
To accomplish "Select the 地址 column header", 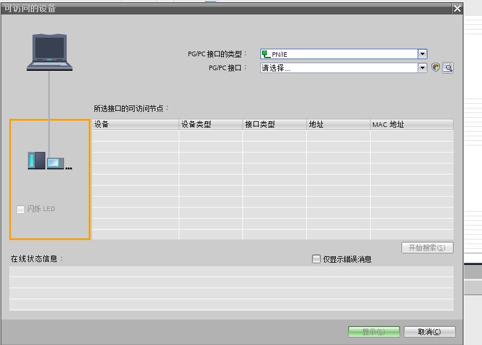I will pyautogui.click(x=338, y=125).
